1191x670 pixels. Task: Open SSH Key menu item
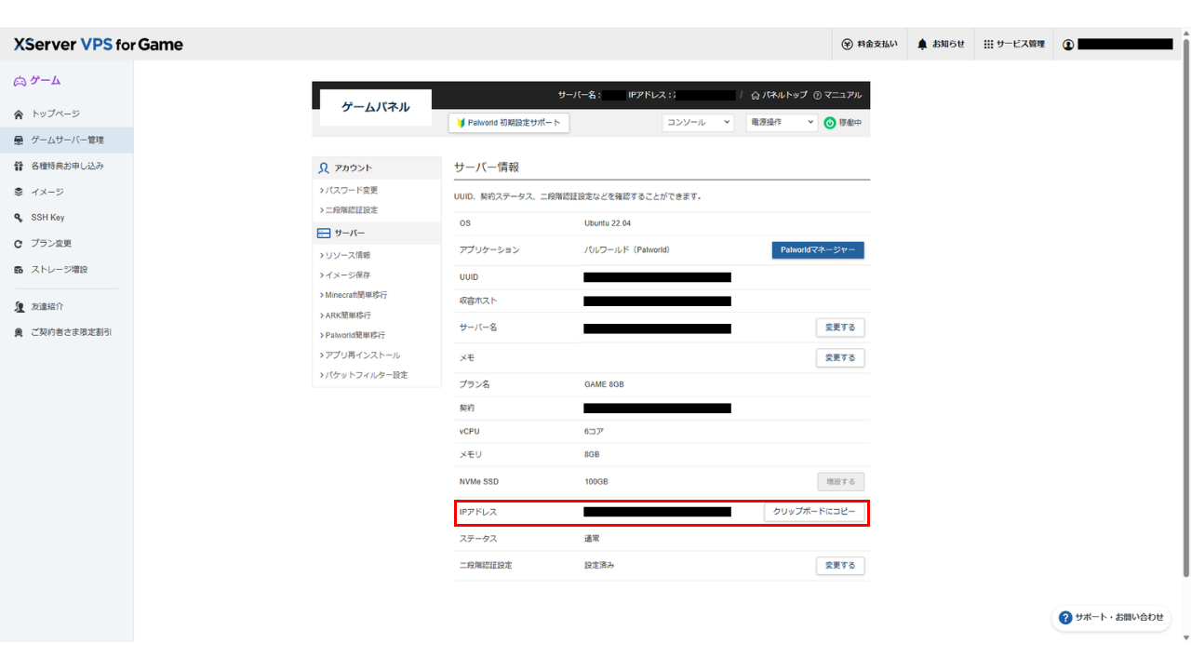click(x=66, y=218)
